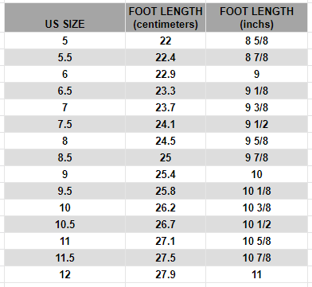Screen dimensions: 312x287
Task: Select the 11 inches cell in last row
Action: pyautogui.click(x=256, y=274)
